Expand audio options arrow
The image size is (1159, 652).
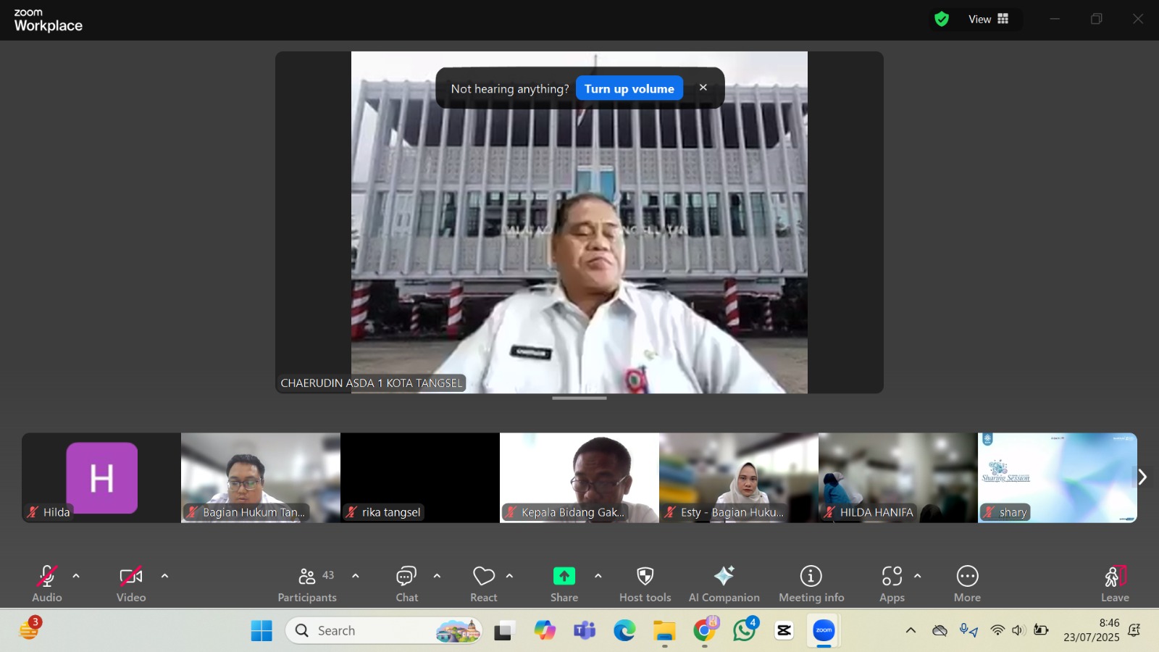pos(76,576)
